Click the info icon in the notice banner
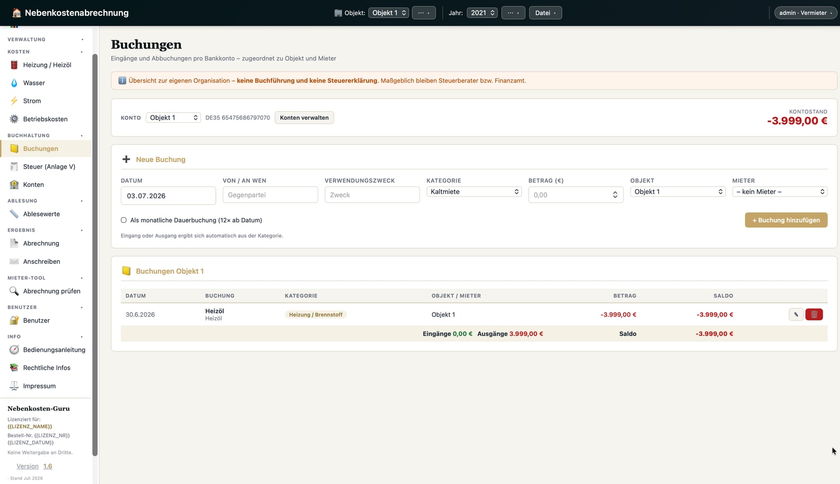 [122, 81]
